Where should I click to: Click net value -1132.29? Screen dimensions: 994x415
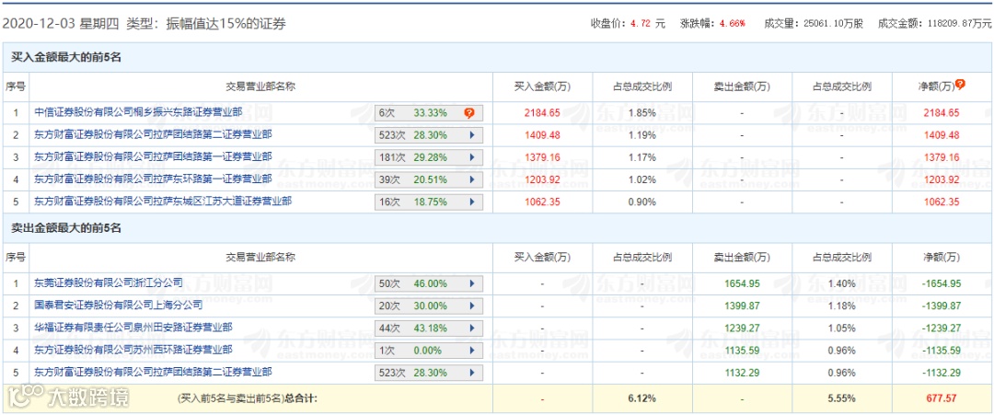(942, 373)
